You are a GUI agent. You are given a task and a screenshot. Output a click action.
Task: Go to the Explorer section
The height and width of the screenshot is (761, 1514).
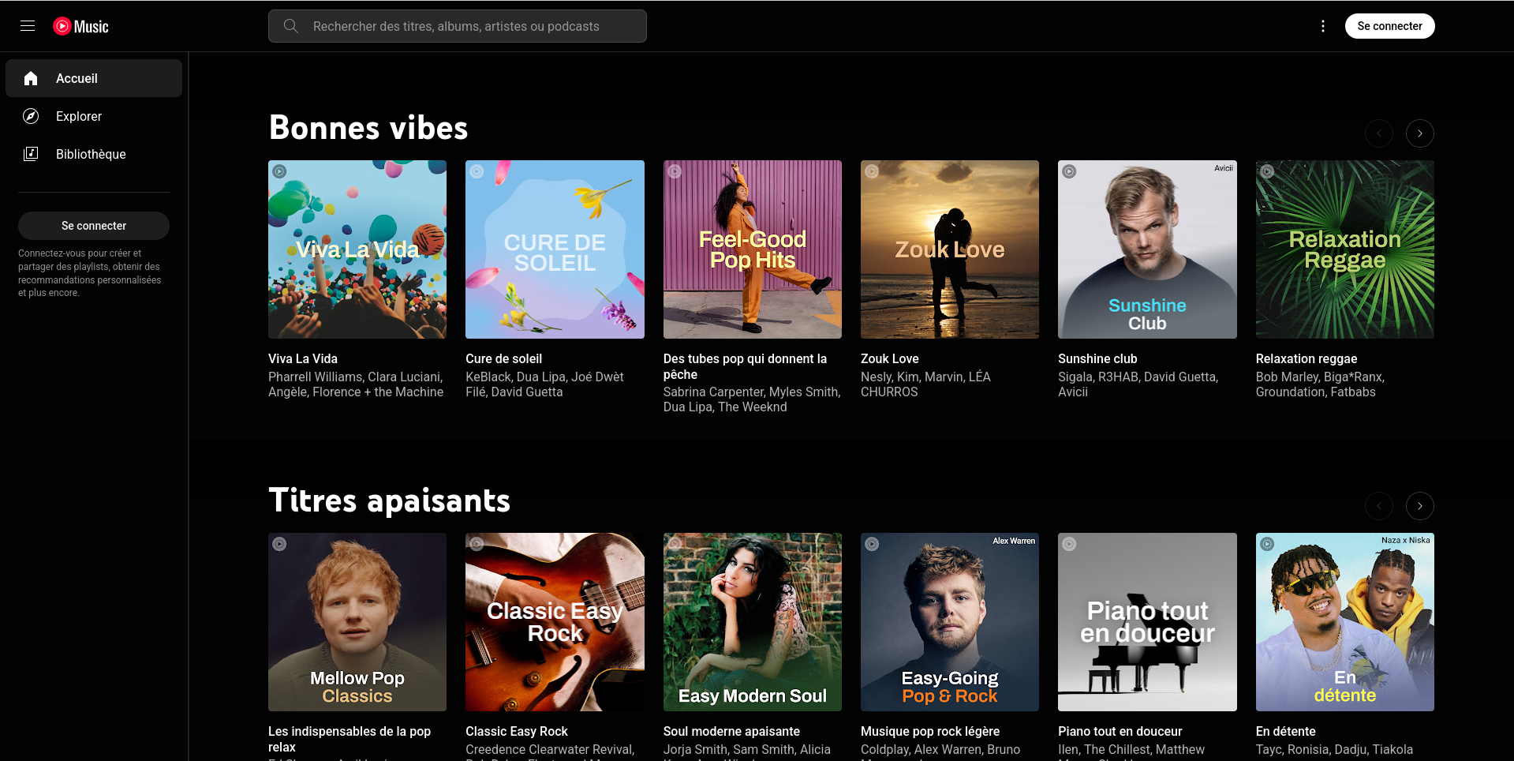[79, 116]
